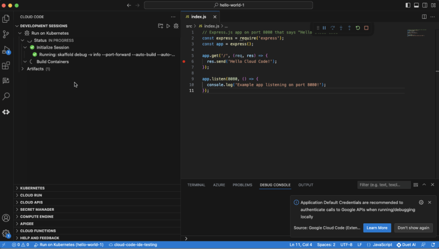Open the Run and Debug view
439x249 pixels.
[6, 50]
